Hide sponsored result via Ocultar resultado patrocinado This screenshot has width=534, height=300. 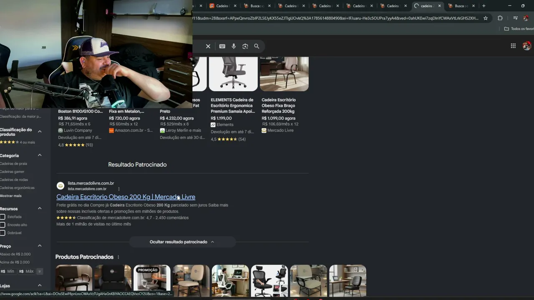[182, 242]
